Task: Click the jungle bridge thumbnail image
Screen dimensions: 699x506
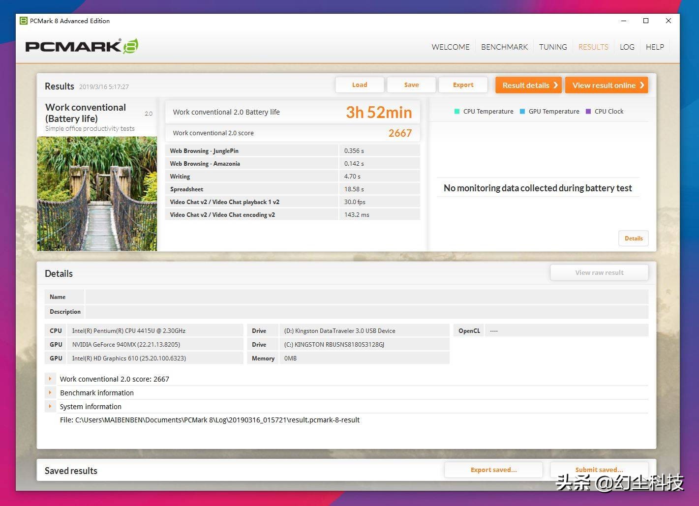Action: coord(97,194)
